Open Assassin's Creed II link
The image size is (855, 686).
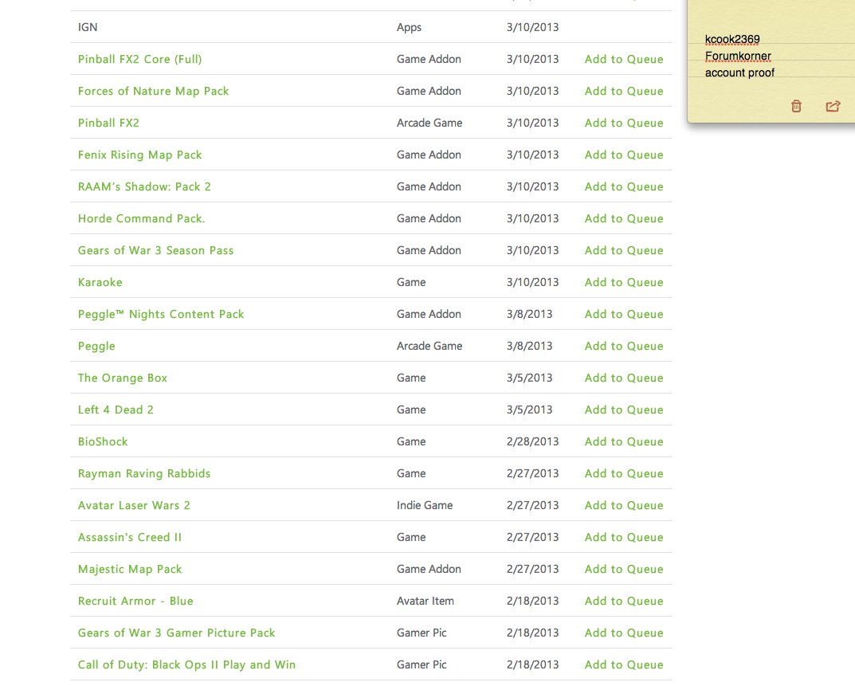coord(130,537)
